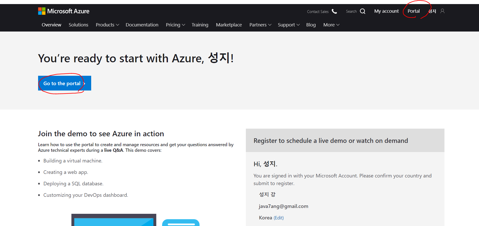Click 'Deploying a SQL database.' bullet
Viewport: 479px width, 226px height.
[x=73, y=184]
